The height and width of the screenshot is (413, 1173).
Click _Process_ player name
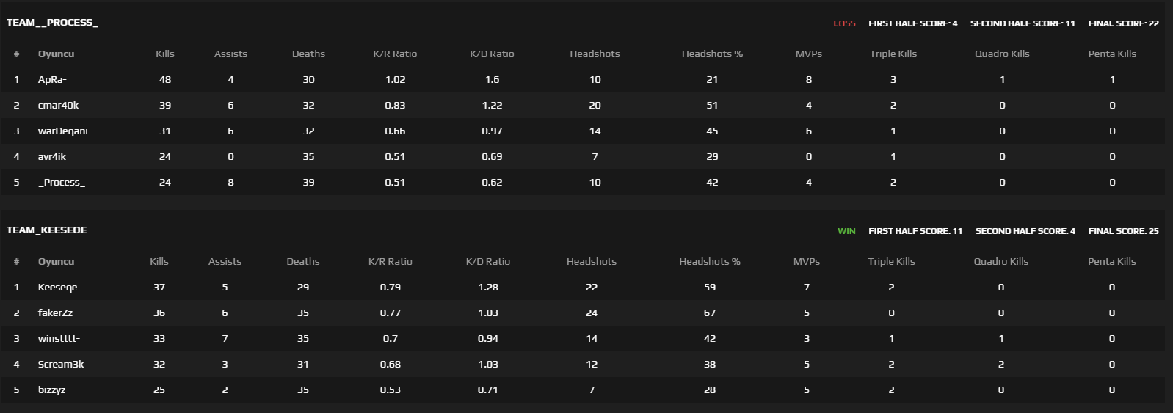(61, 182)
